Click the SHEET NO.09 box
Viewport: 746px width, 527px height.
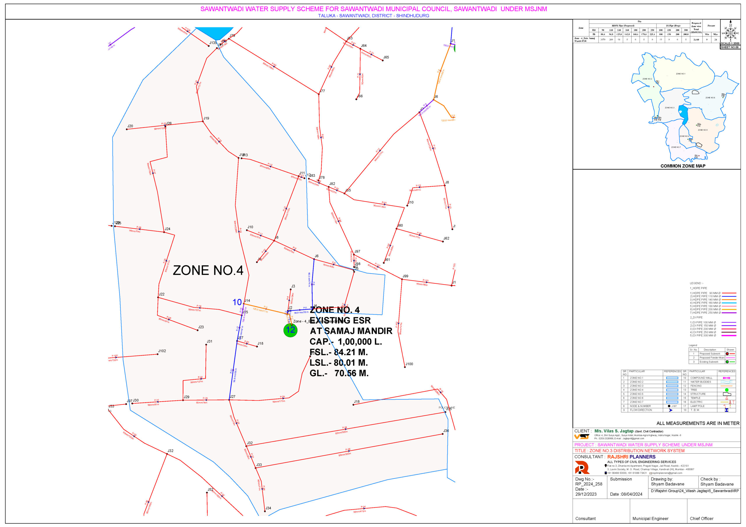coord(730,47)
